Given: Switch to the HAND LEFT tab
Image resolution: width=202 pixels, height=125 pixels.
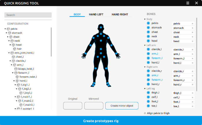Looking at the screenshot, I should (x=96, y=14).
